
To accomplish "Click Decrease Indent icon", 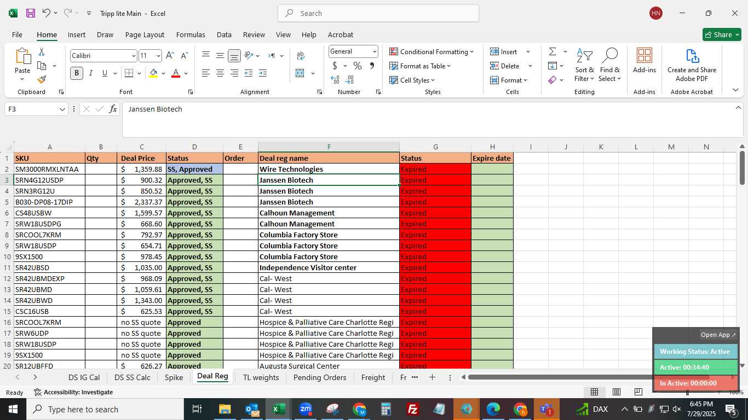I will [x=249, y=73].
